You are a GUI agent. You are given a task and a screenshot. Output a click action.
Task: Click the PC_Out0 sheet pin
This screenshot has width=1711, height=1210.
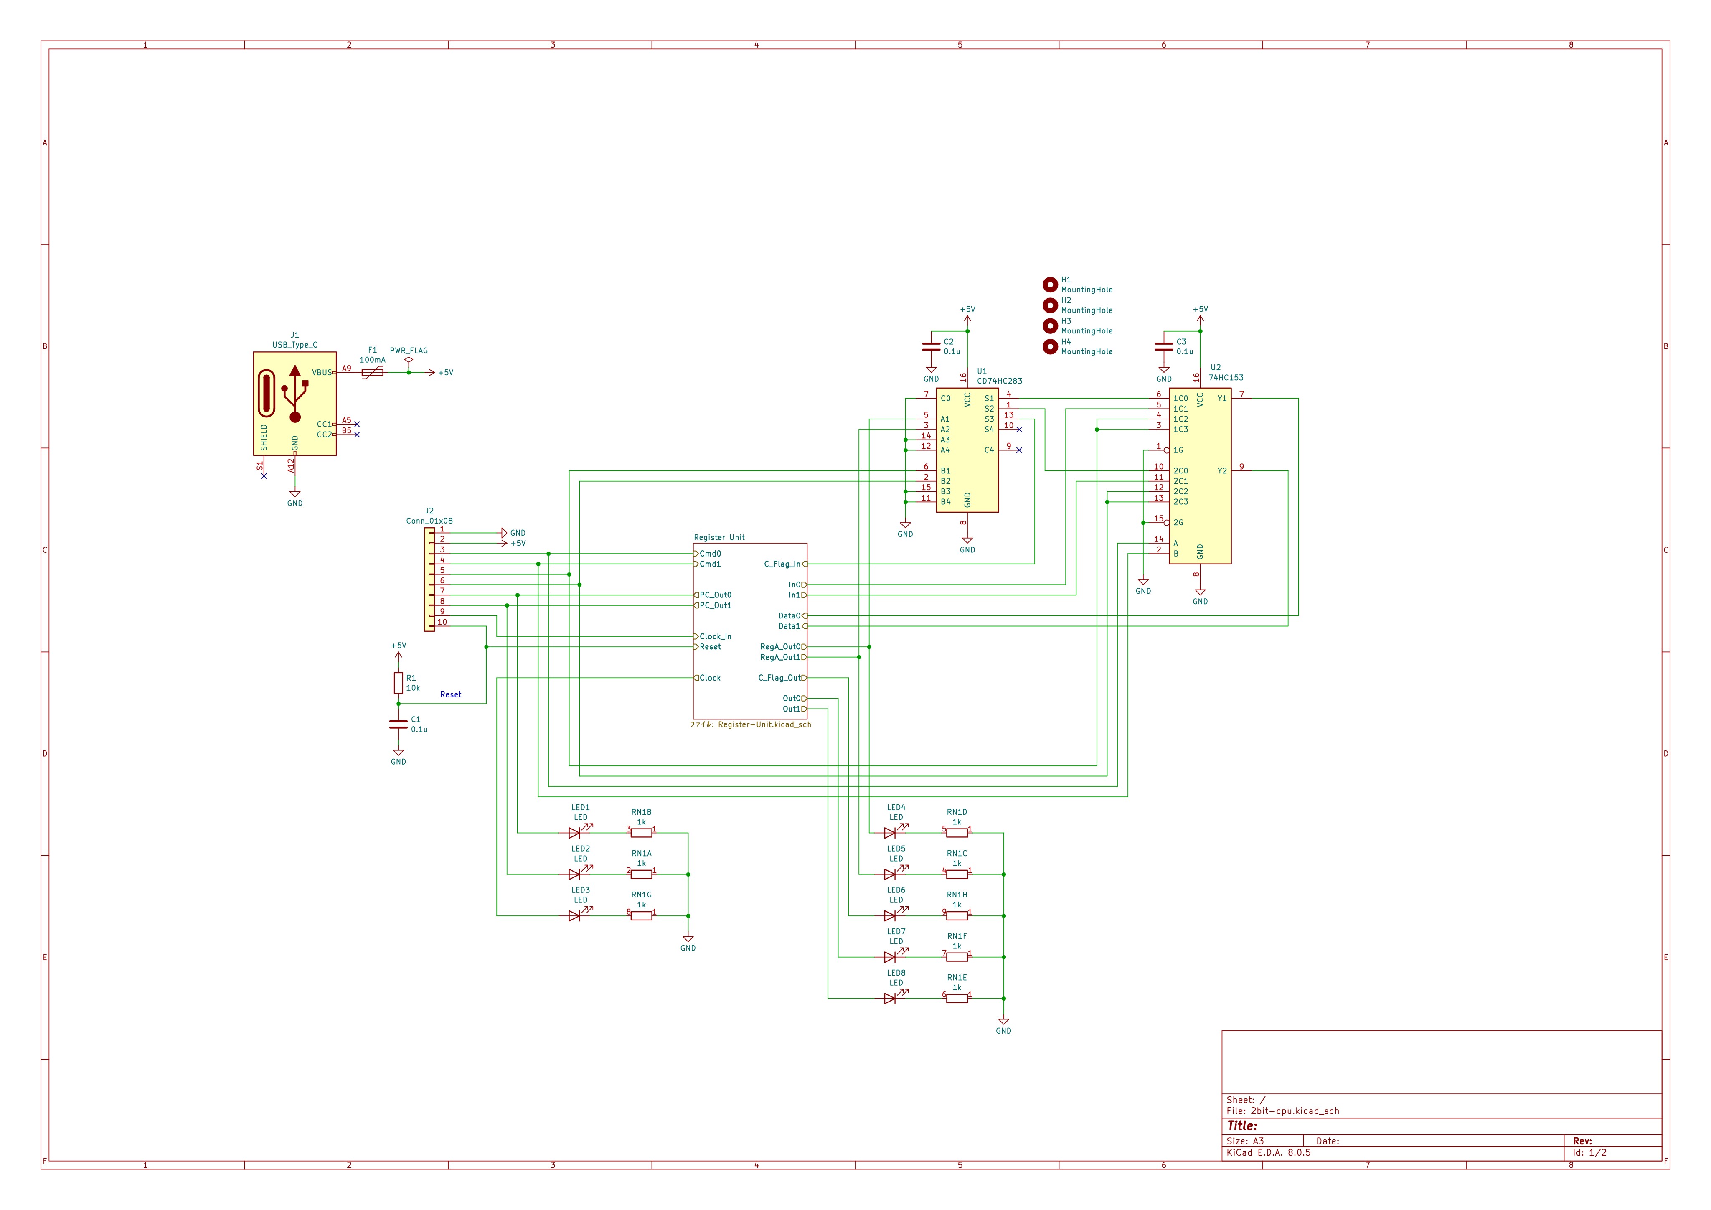click(713, 595)
